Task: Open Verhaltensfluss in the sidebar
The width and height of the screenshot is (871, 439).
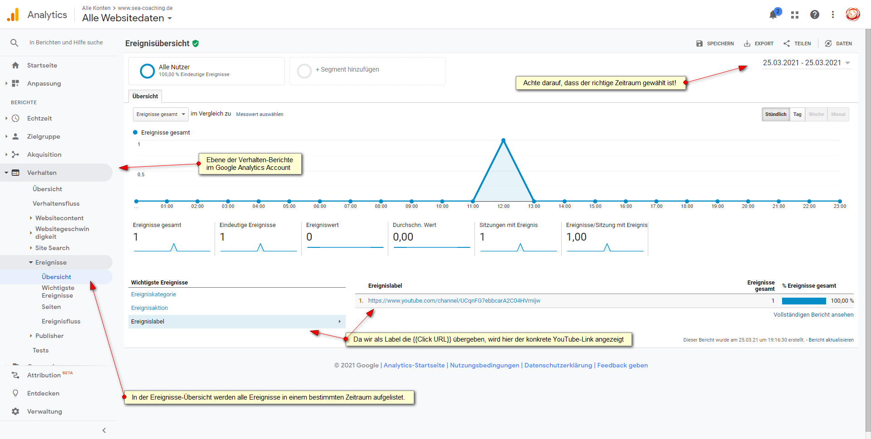Action: (x=56, y=203)
